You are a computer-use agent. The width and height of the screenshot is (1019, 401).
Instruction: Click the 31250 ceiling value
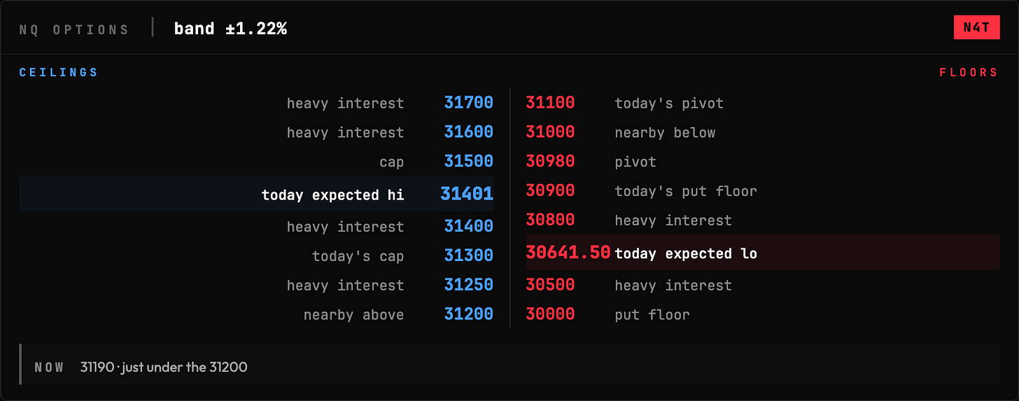(468, 285)
